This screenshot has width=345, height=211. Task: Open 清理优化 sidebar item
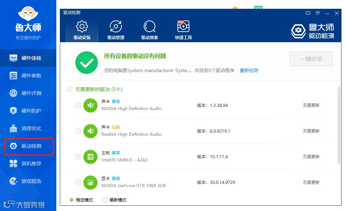pos(28,128)
